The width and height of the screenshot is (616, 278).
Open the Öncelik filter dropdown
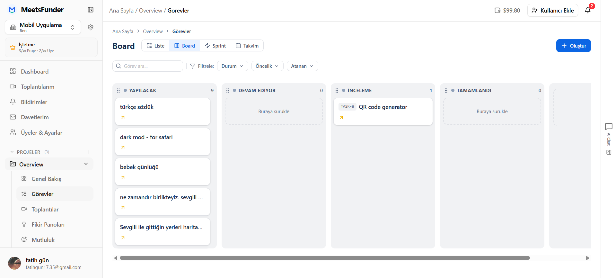click(267, 66)
